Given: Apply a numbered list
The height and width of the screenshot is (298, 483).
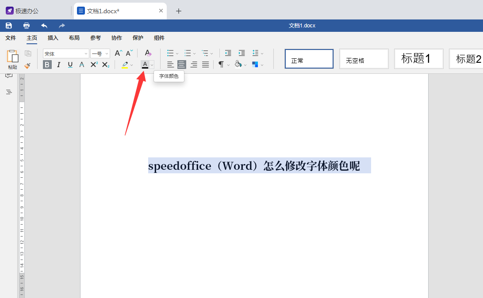Looking at the screenshot, I should point(188,53).
